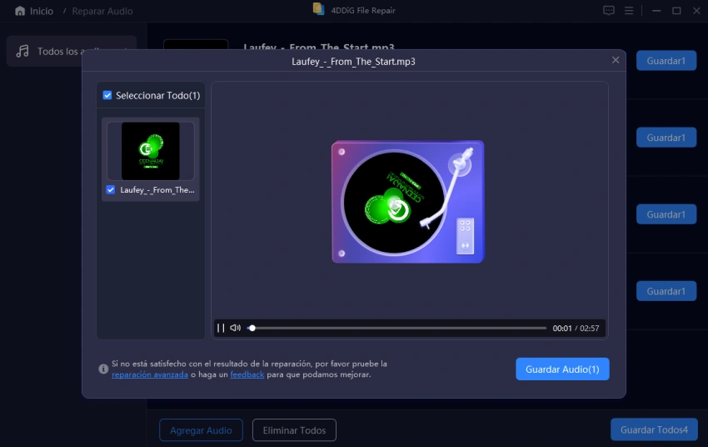Screen dimensions: 708x447
Task: Mute the preview volume speaker icon
Action: click(235, 328)
